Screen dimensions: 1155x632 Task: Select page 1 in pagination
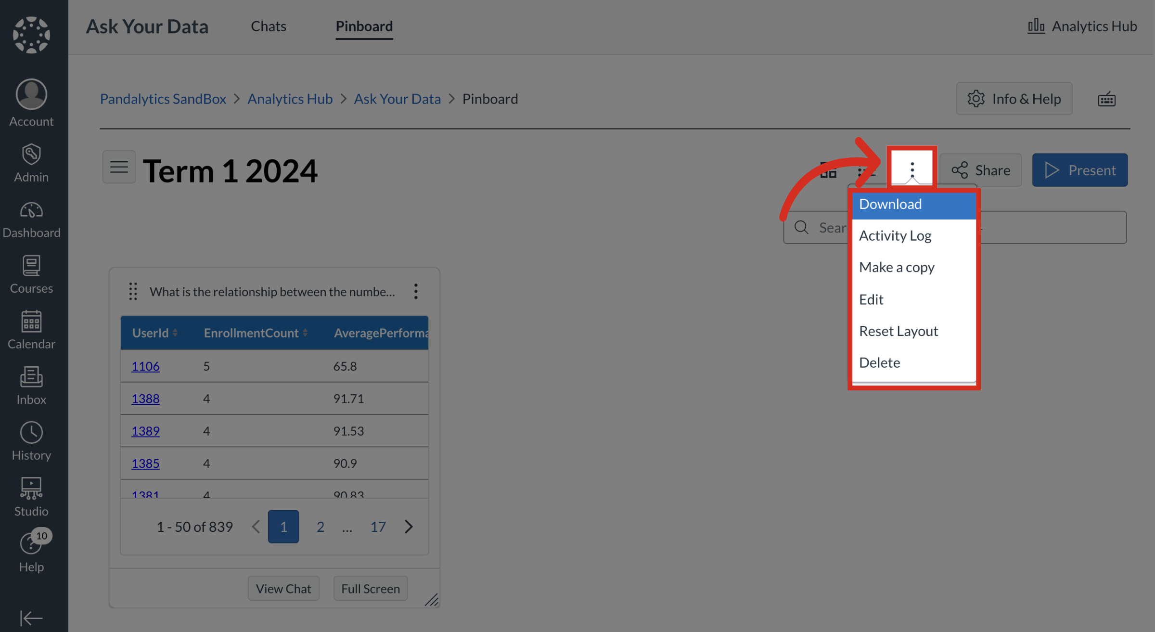coord(283,527)
